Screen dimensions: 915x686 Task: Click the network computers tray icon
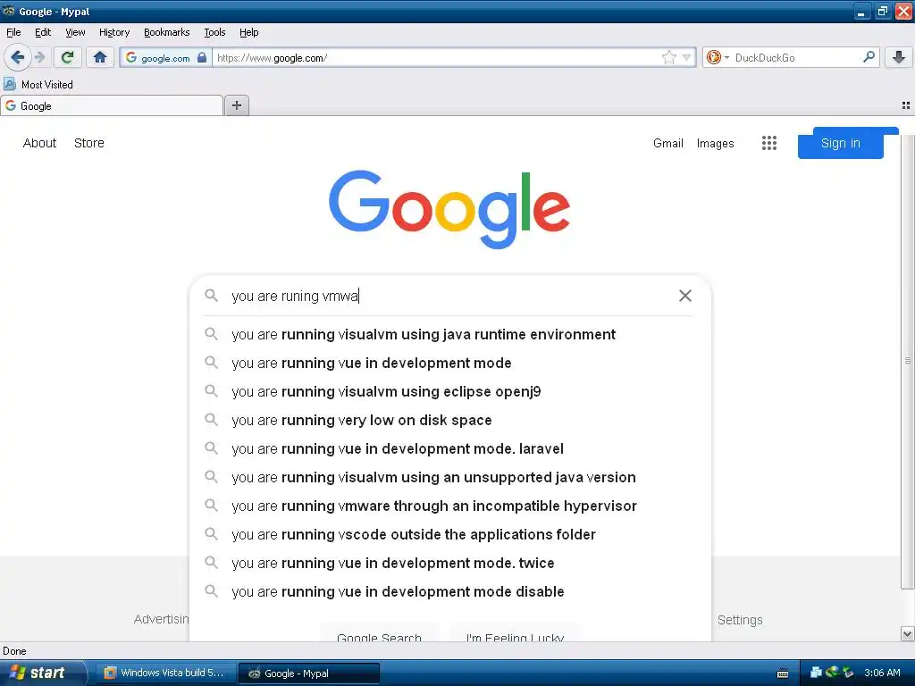816,673
